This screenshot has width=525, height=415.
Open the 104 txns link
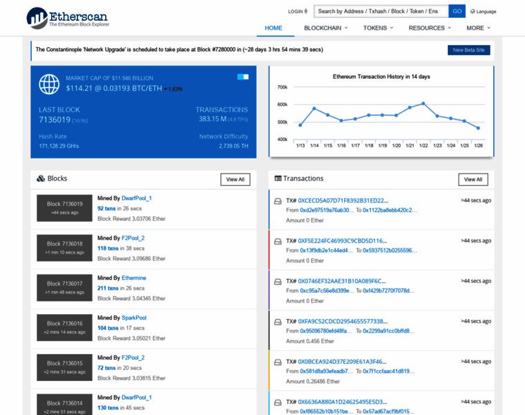[x=108, y=328]
